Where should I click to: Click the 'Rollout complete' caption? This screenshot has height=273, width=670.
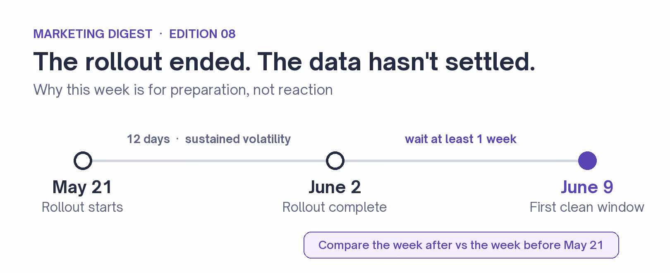(x=335, y=207)
